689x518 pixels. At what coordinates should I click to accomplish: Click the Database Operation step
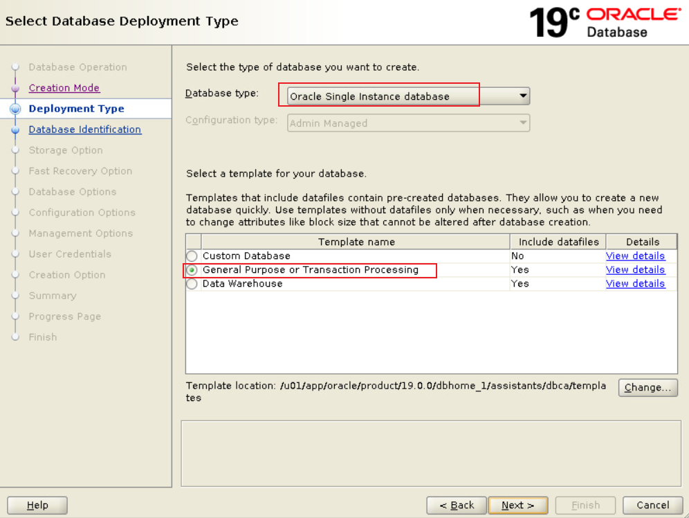(77, 67)
